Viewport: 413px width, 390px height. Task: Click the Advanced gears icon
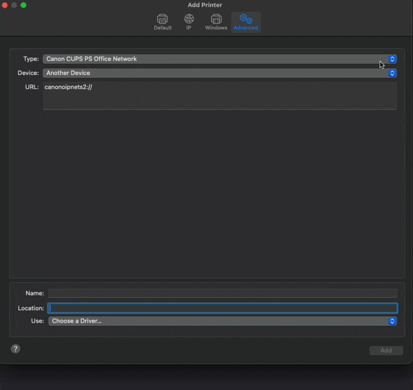coord(246,19)
